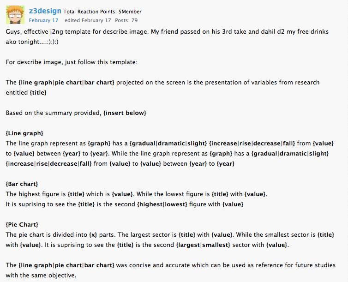The image size is (348, 282).
Task: Click the '{largest|smallest}' placeholder text
Action: coord(203,245)
